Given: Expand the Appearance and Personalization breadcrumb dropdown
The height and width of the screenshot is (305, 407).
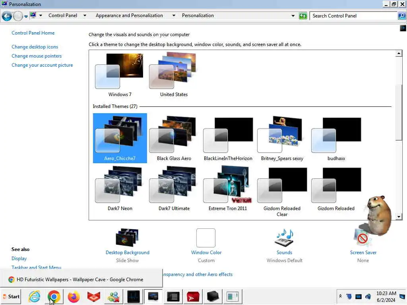Looking at the screenshot, I should [174, 15].
